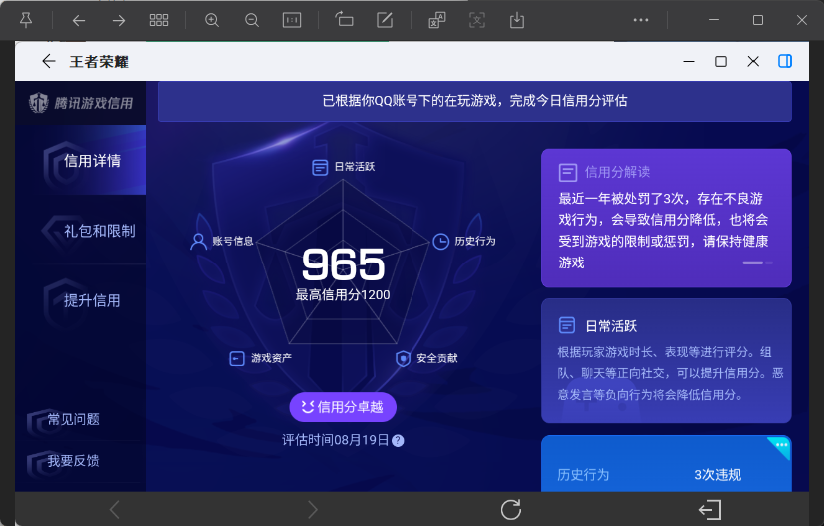Click the 评估时间08月19日 text
The image size is (824, 526).
pyautogui.click(x=336, y=440)
